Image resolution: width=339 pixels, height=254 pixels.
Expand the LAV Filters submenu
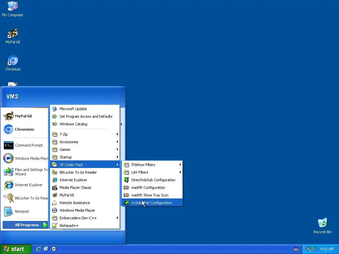point(152,172)
